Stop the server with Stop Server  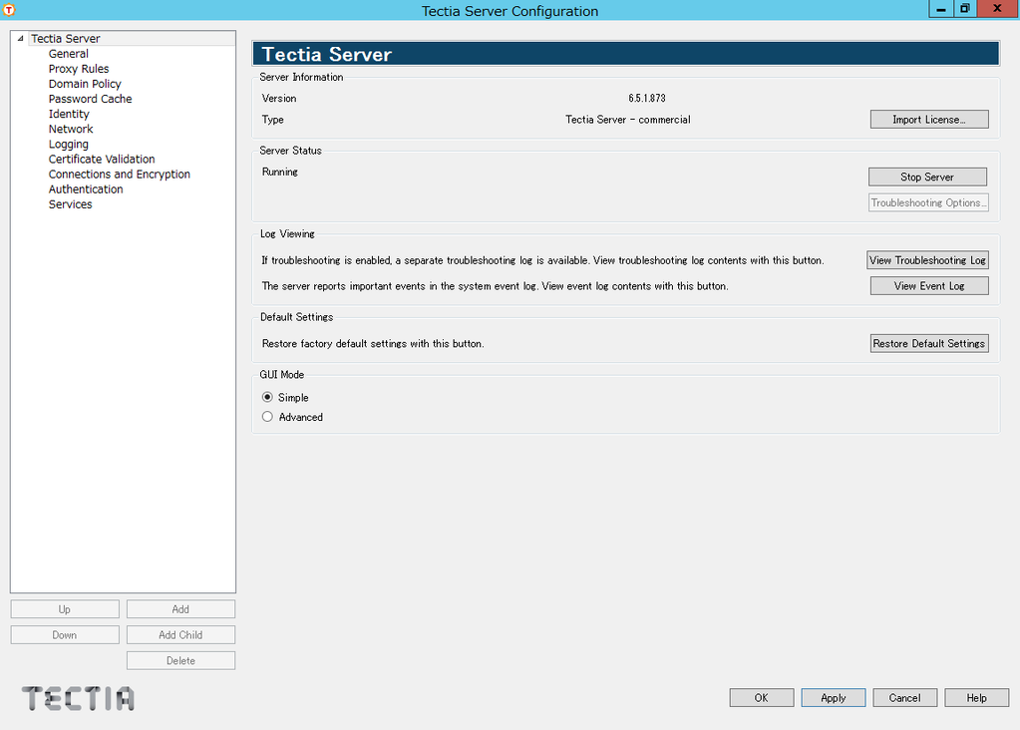click(x=927, y=177)
